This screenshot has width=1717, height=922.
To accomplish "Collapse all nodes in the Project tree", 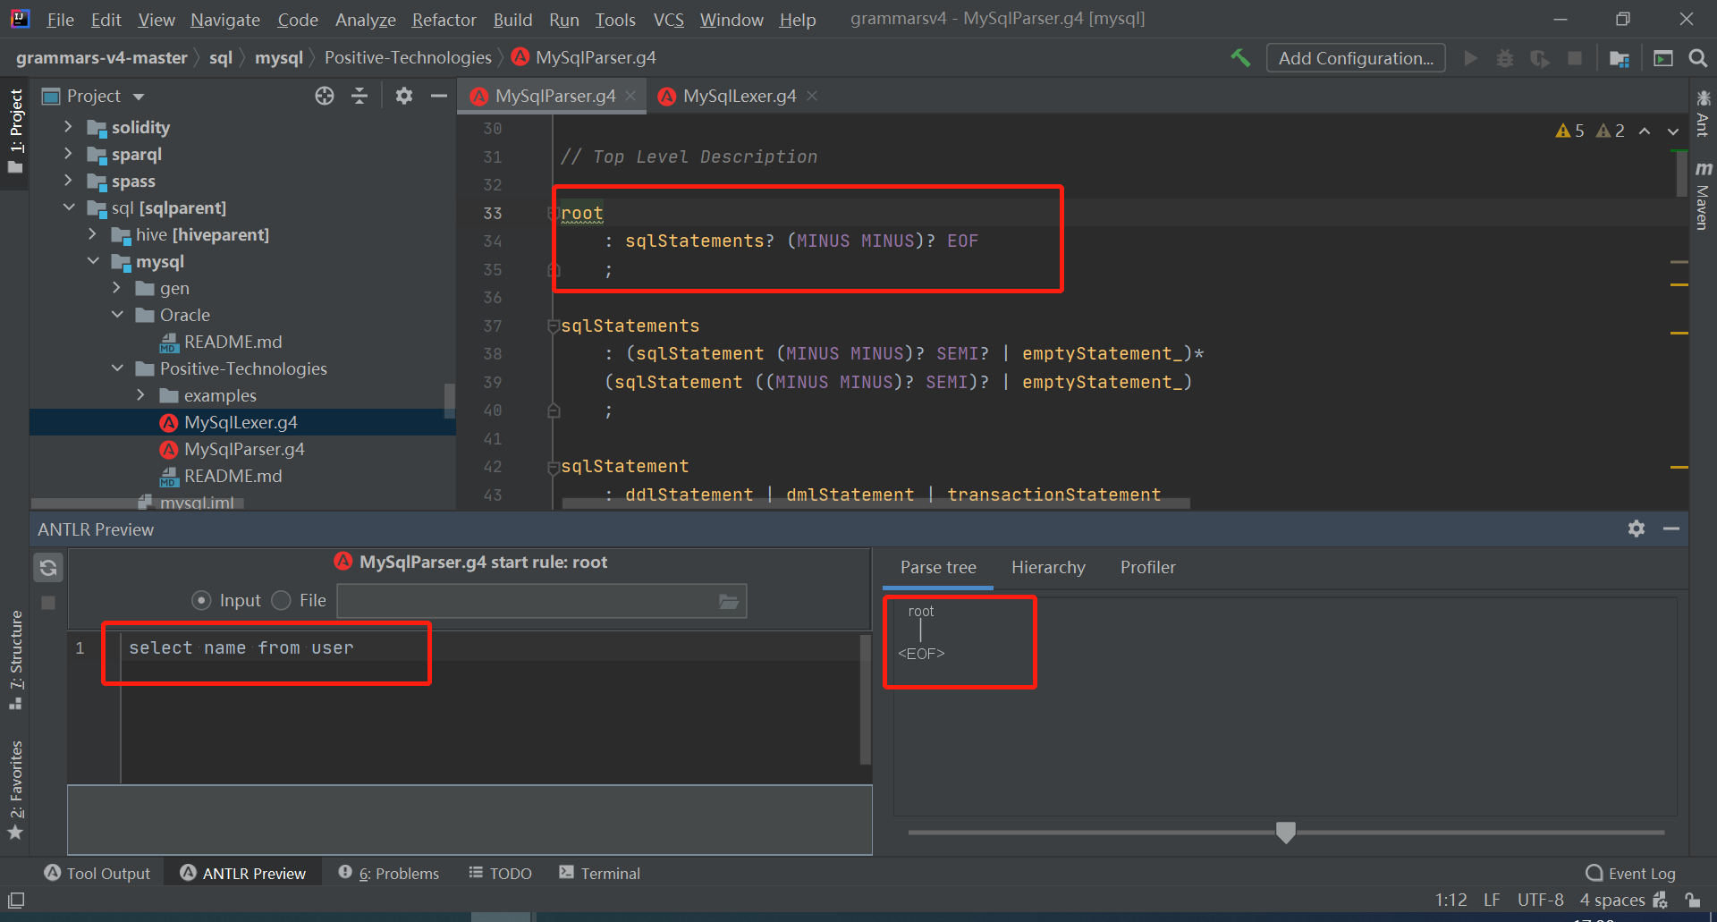I will coord(359,96).
